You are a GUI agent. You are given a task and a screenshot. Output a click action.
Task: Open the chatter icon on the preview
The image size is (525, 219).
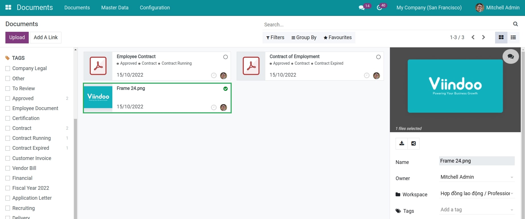point(510,56)
